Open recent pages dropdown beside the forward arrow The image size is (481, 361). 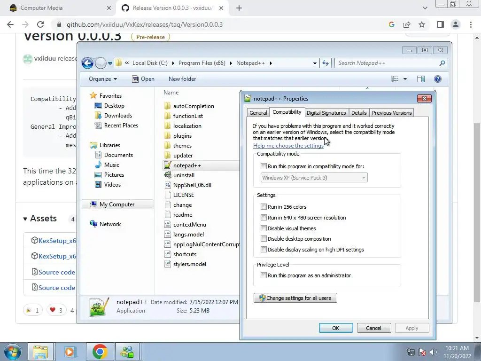110,63
